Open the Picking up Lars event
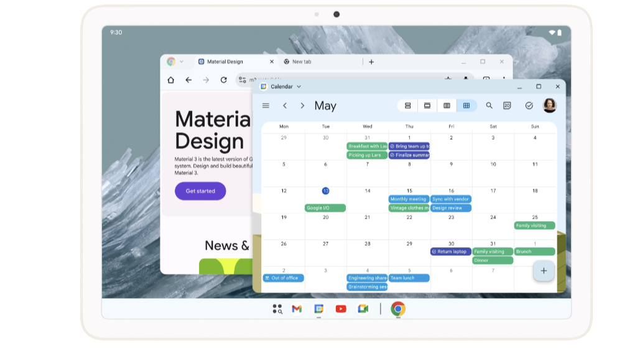The height and width of the screenshot is (349, 622). [x=367, y=155]
